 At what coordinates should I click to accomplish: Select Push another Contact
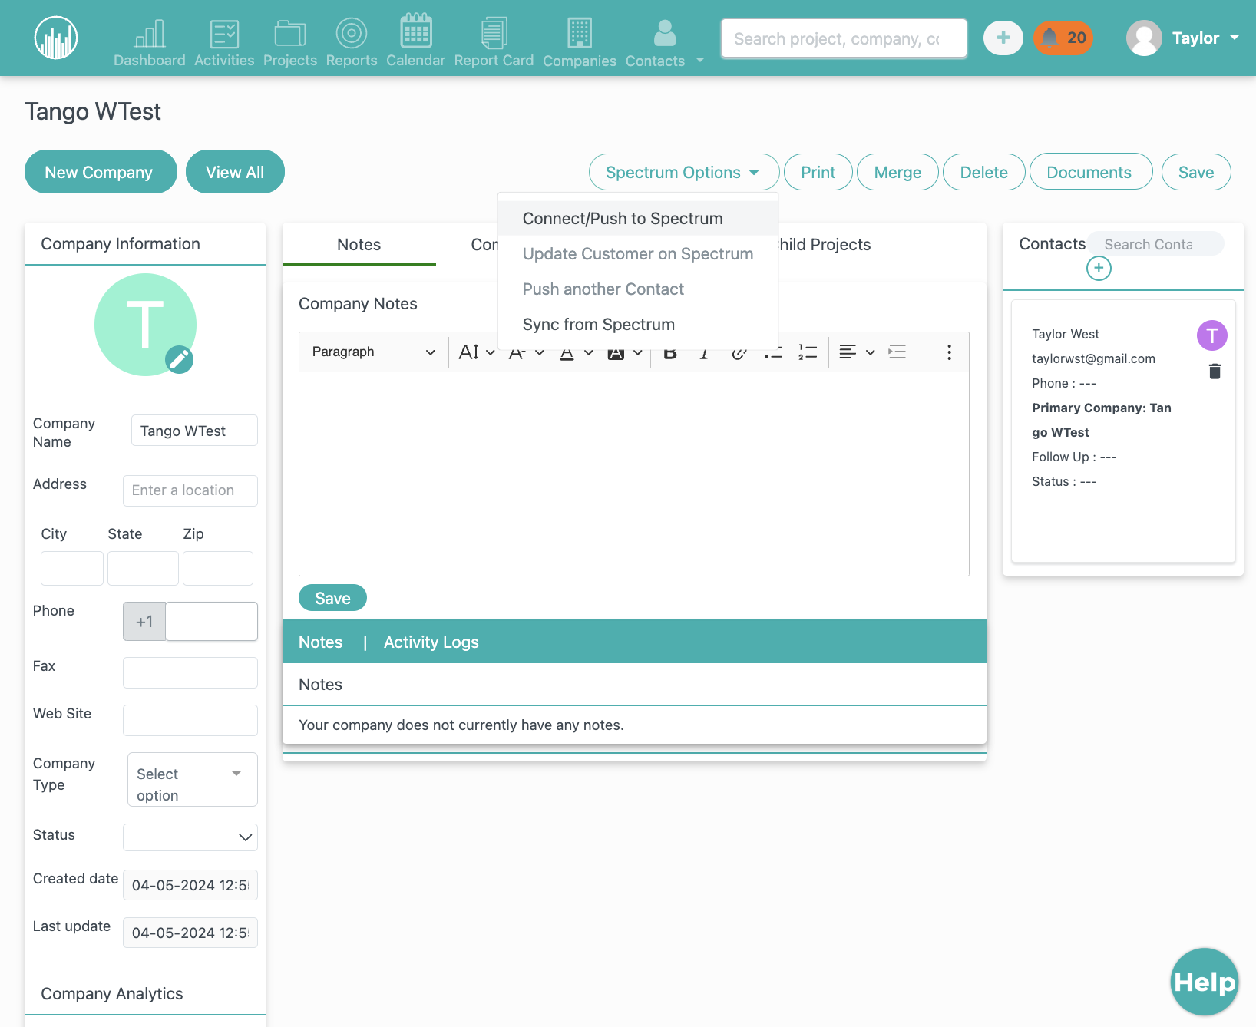point(603,289)
